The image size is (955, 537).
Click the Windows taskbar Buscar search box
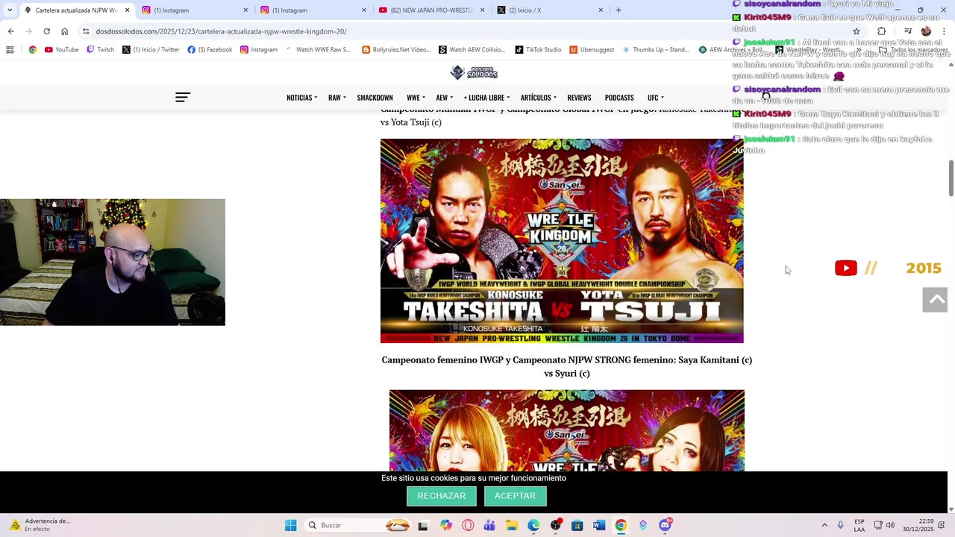(358, 525)
